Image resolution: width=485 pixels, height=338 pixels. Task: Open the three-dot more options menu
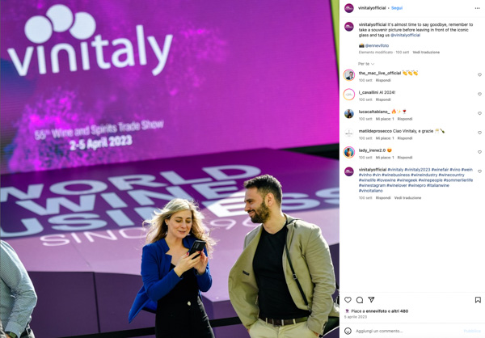click(x=477, y=8)
